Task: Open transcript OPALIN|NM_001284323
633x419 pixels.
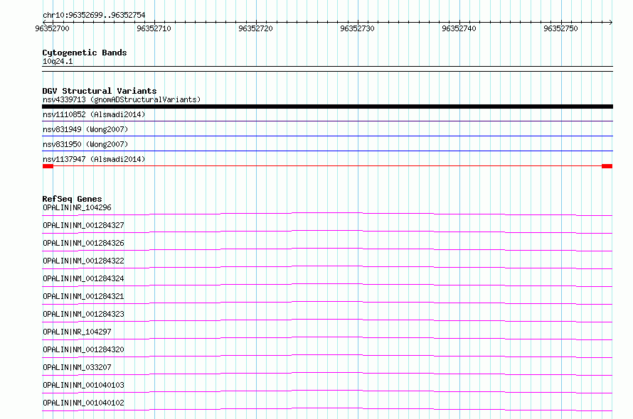Action: pos(83,314)
